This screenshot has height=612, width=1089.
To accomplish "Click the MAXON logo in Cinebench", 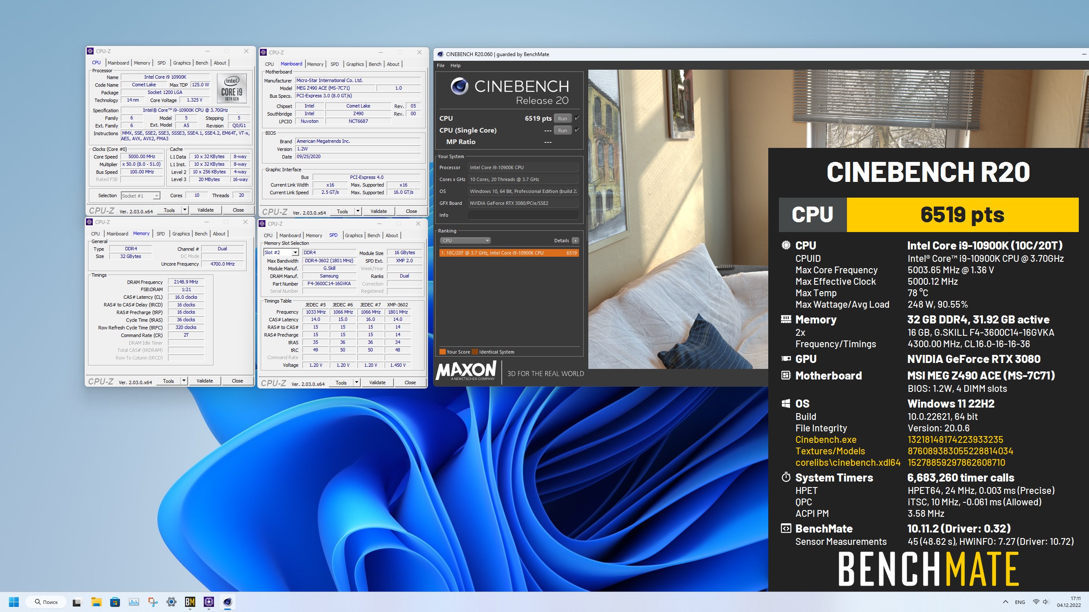I will pos(466,371).
